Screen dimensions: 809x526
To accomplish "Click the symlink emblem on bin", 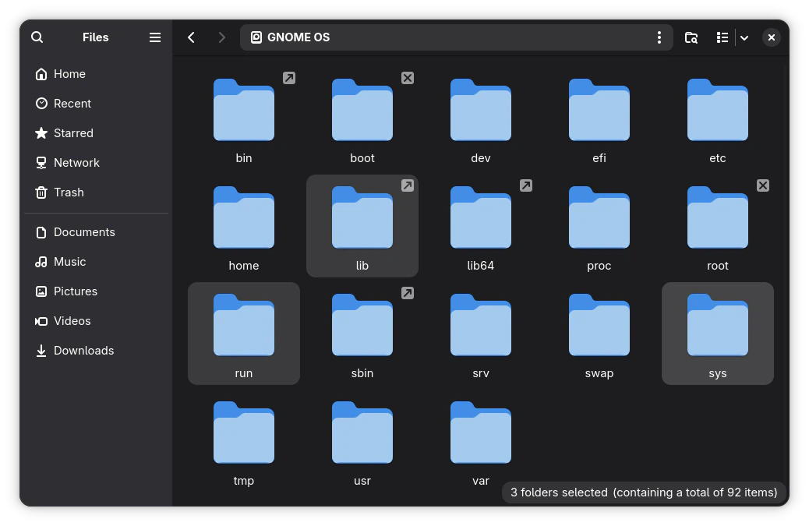I will click(x=289, y=78).
